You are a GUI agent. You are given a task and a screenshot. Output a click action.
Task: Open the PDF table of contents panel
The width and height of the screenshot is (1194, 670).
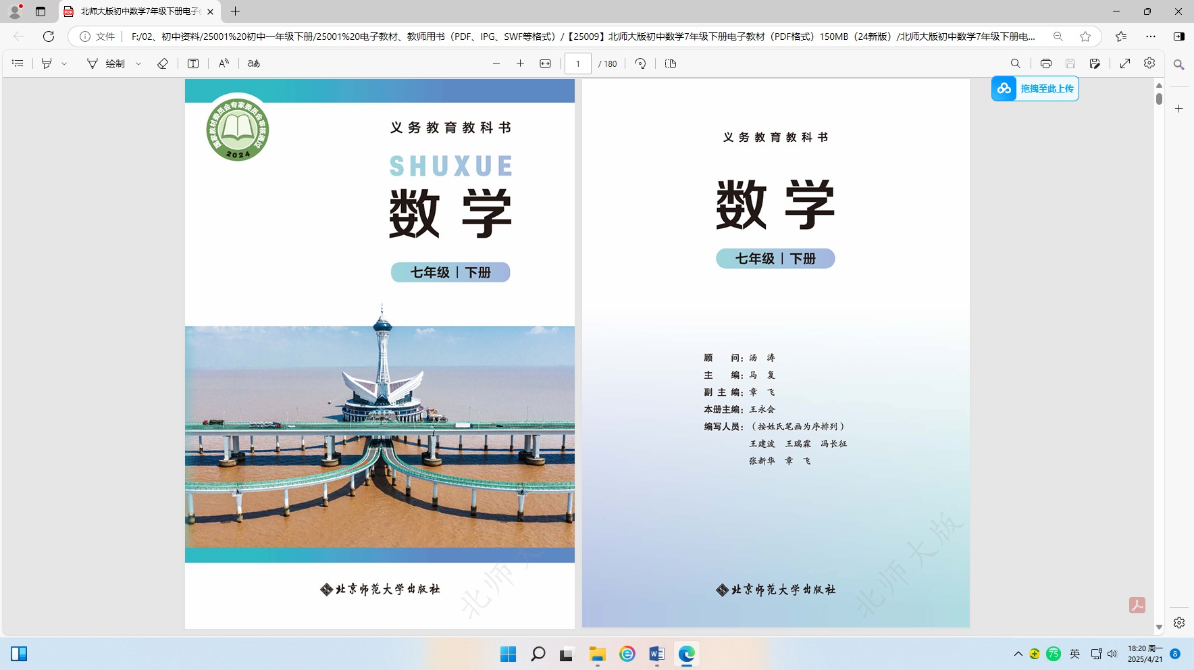pyautogui.click(x=18, y=63)
